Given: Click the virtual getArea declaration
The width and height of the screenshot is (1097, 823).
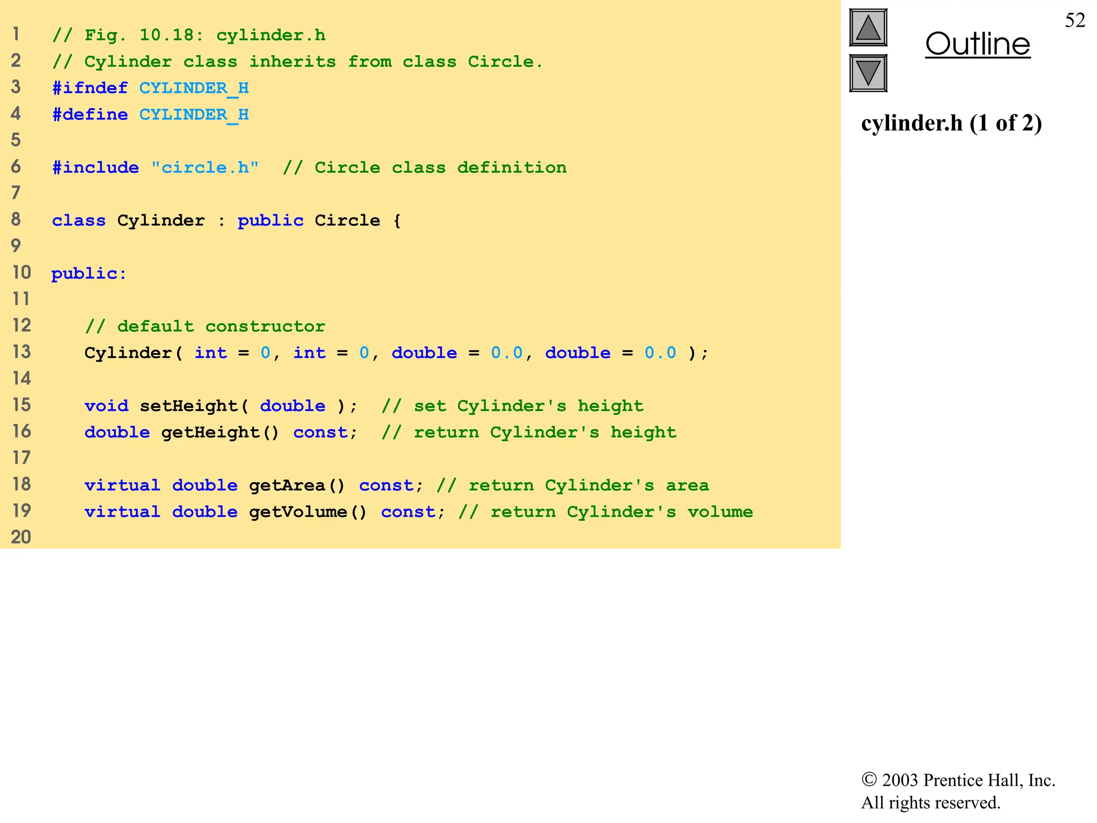Looking at the screenshot, I should click(x=253, y=485).
